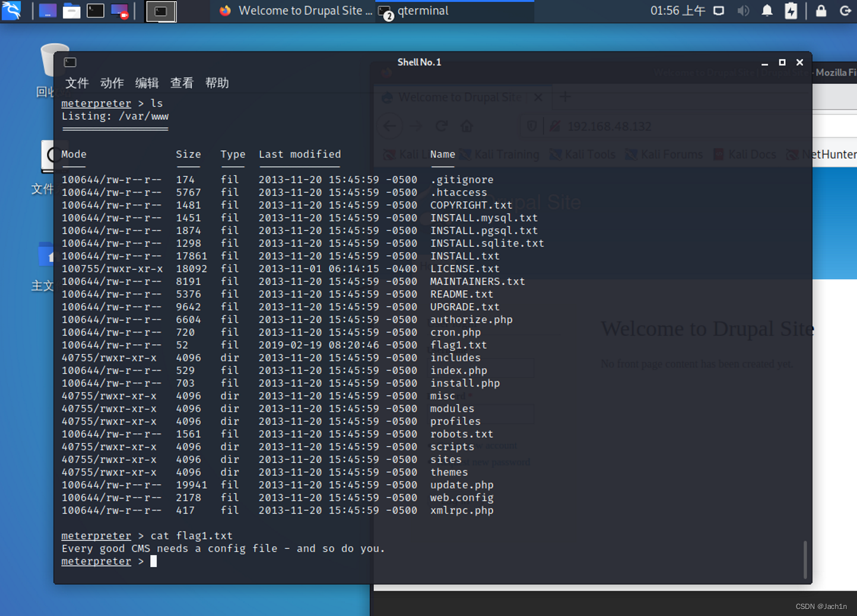Close the Welcome to Drupal Site tab

click(x=538, y=97)
